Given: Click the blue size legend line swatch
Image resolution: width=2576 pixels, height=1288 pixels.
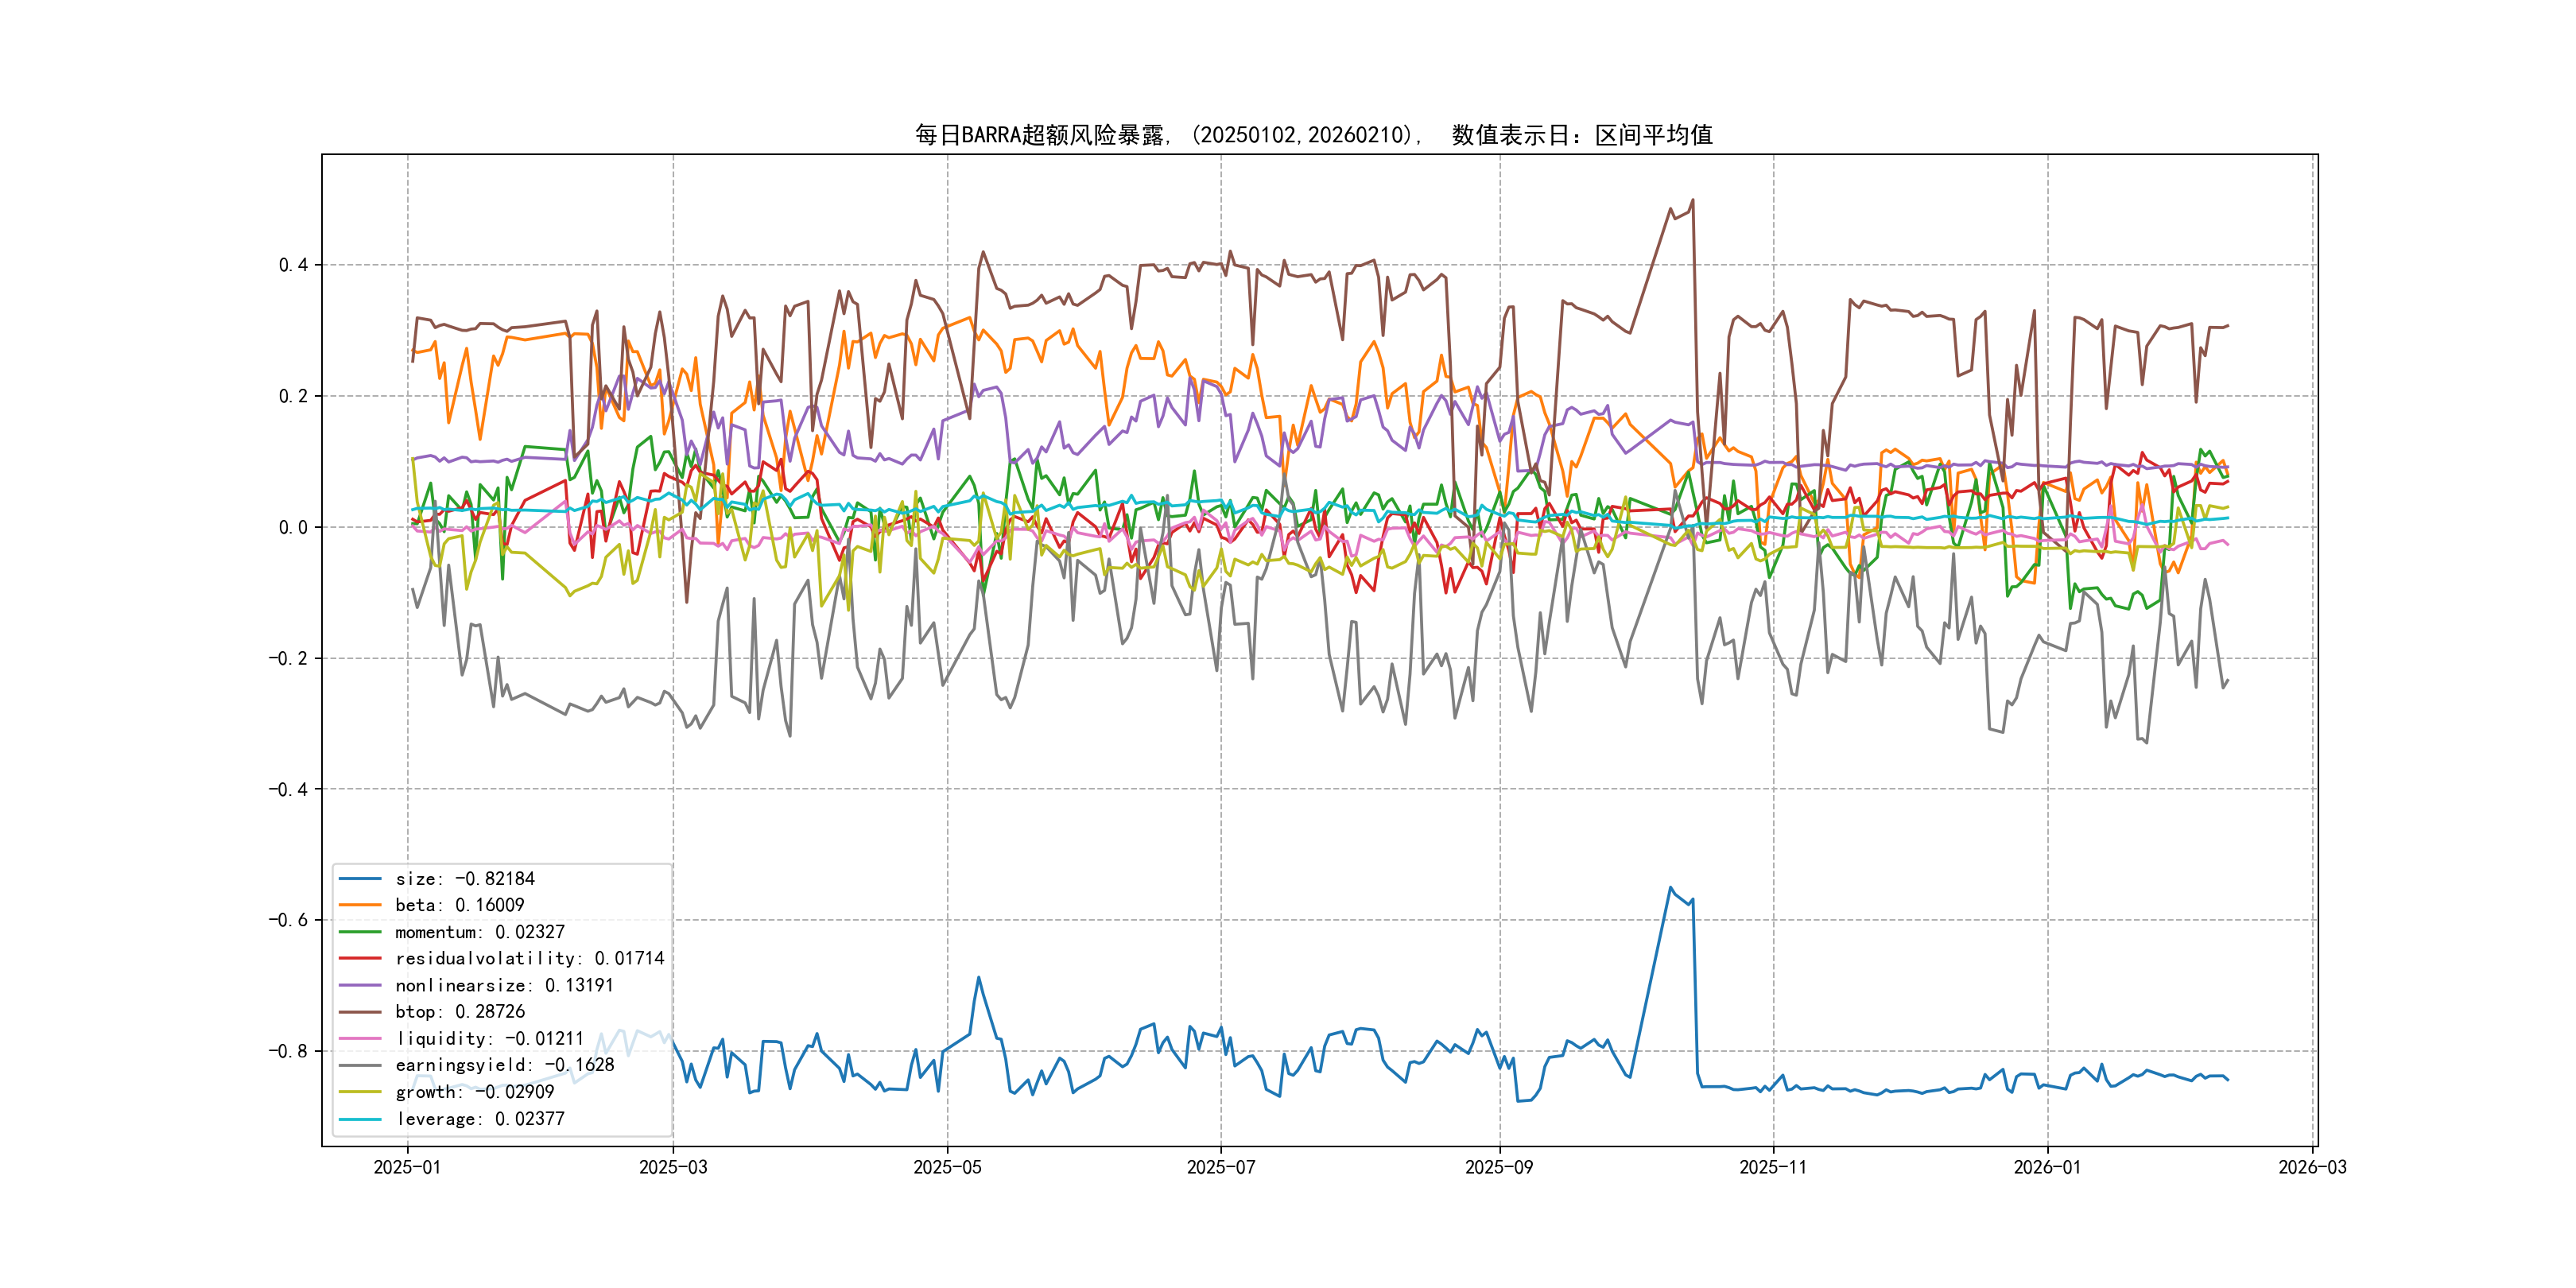Looking at the screenshot, I should pos(360,879).
